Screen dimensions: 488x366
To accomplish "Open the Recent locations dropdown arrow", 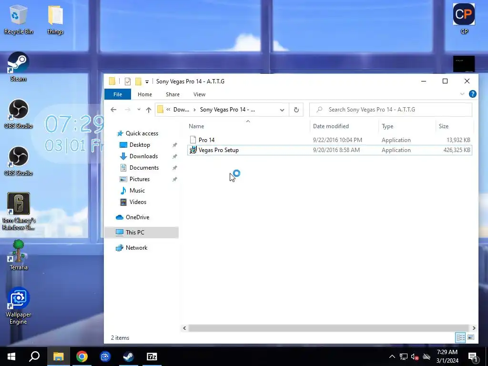I will 139,110.
